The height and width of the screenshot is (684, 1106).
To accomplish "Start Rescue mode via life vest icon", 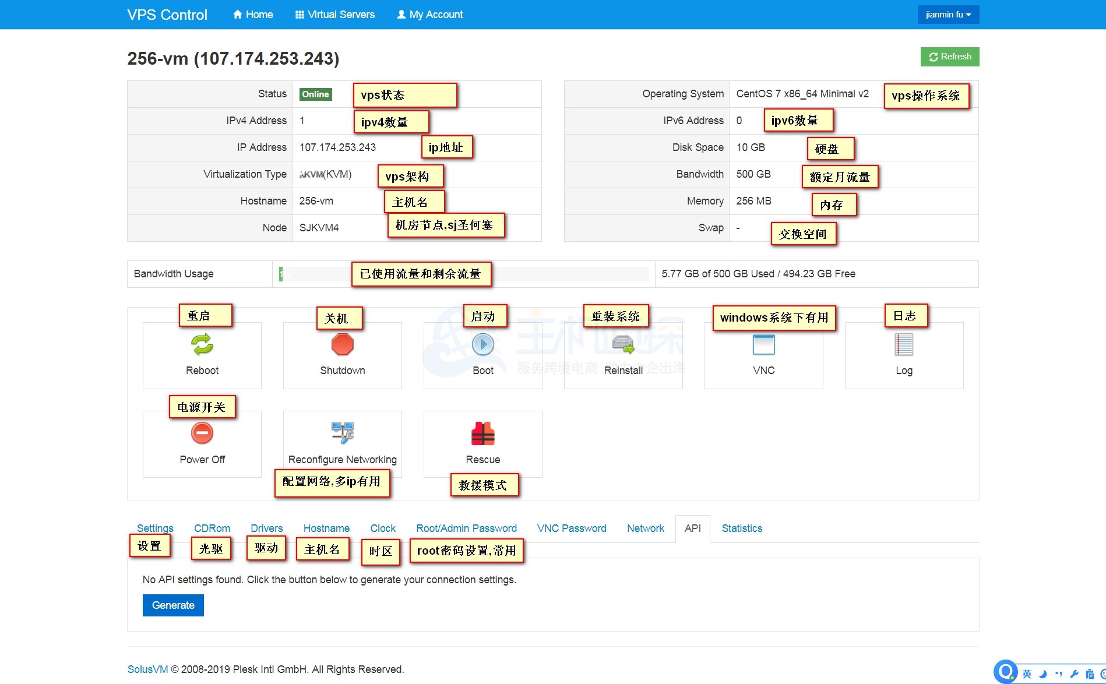I will point(482,434).
